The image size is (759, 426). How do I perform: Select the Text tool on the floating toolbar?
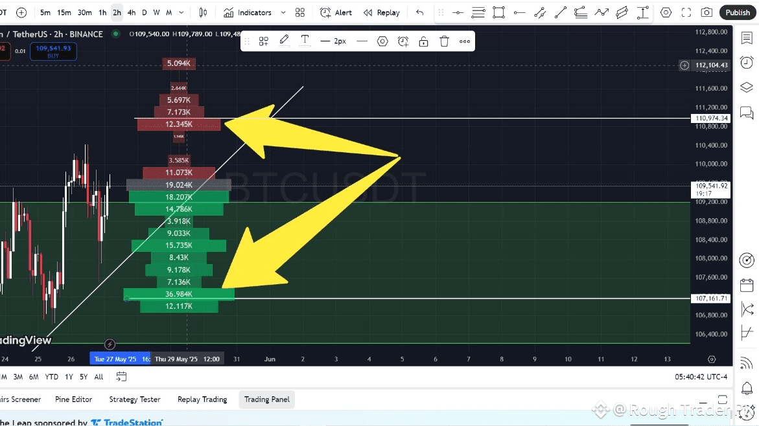(305, 40)
